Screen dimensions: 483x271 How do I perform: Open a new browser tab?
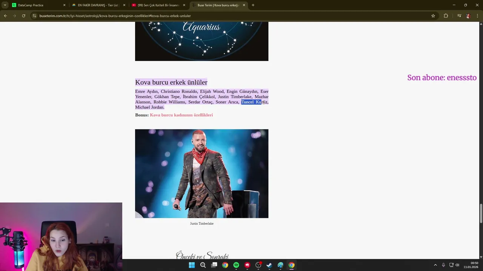253,5
